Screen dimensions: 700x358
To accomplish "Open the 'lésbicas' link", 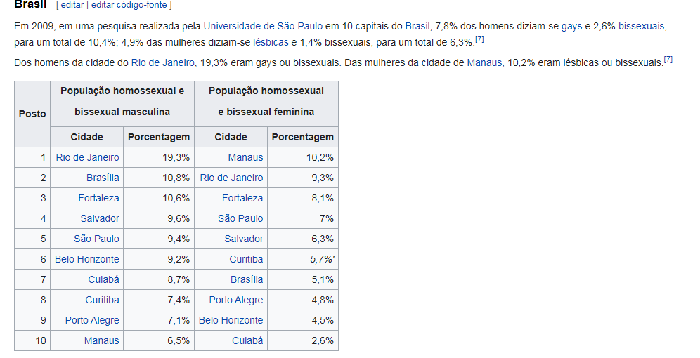I will (x=271, y=43).
